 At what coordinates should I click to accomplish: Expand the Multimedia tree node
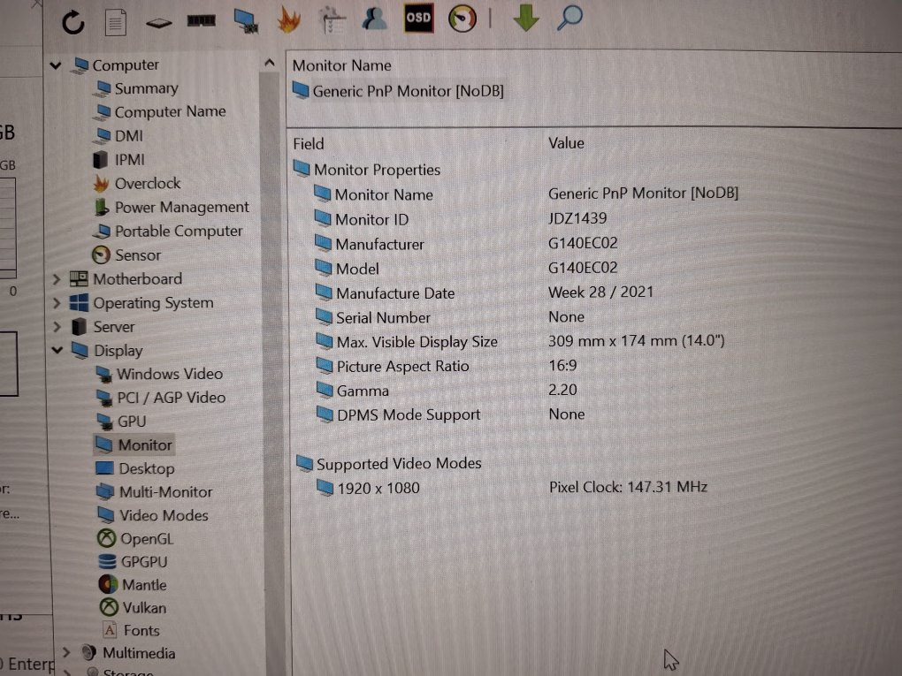click(65, 652)
